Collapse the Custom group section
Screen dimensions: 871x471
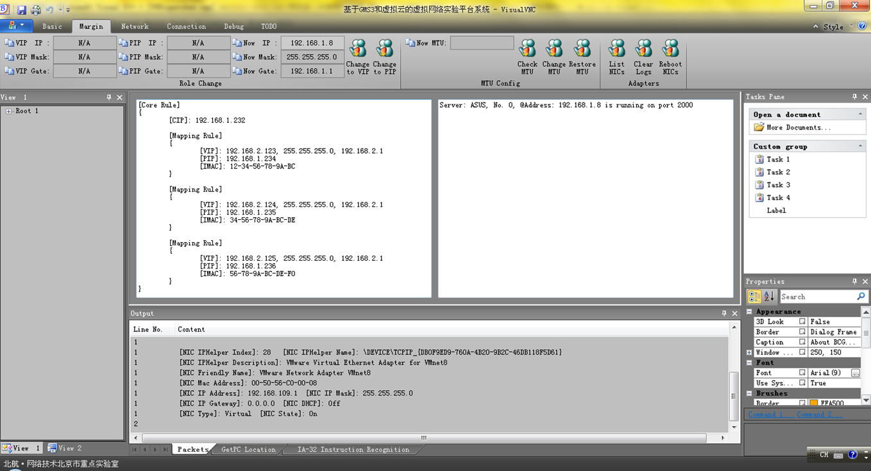click(860, 146)
